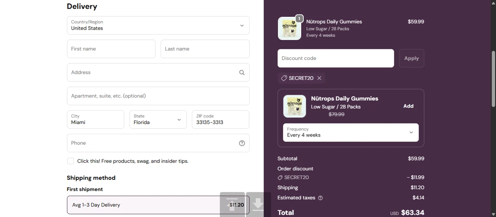496x217 pixels.
Task: Click the Apply discount button
Action: click(411, 58)
